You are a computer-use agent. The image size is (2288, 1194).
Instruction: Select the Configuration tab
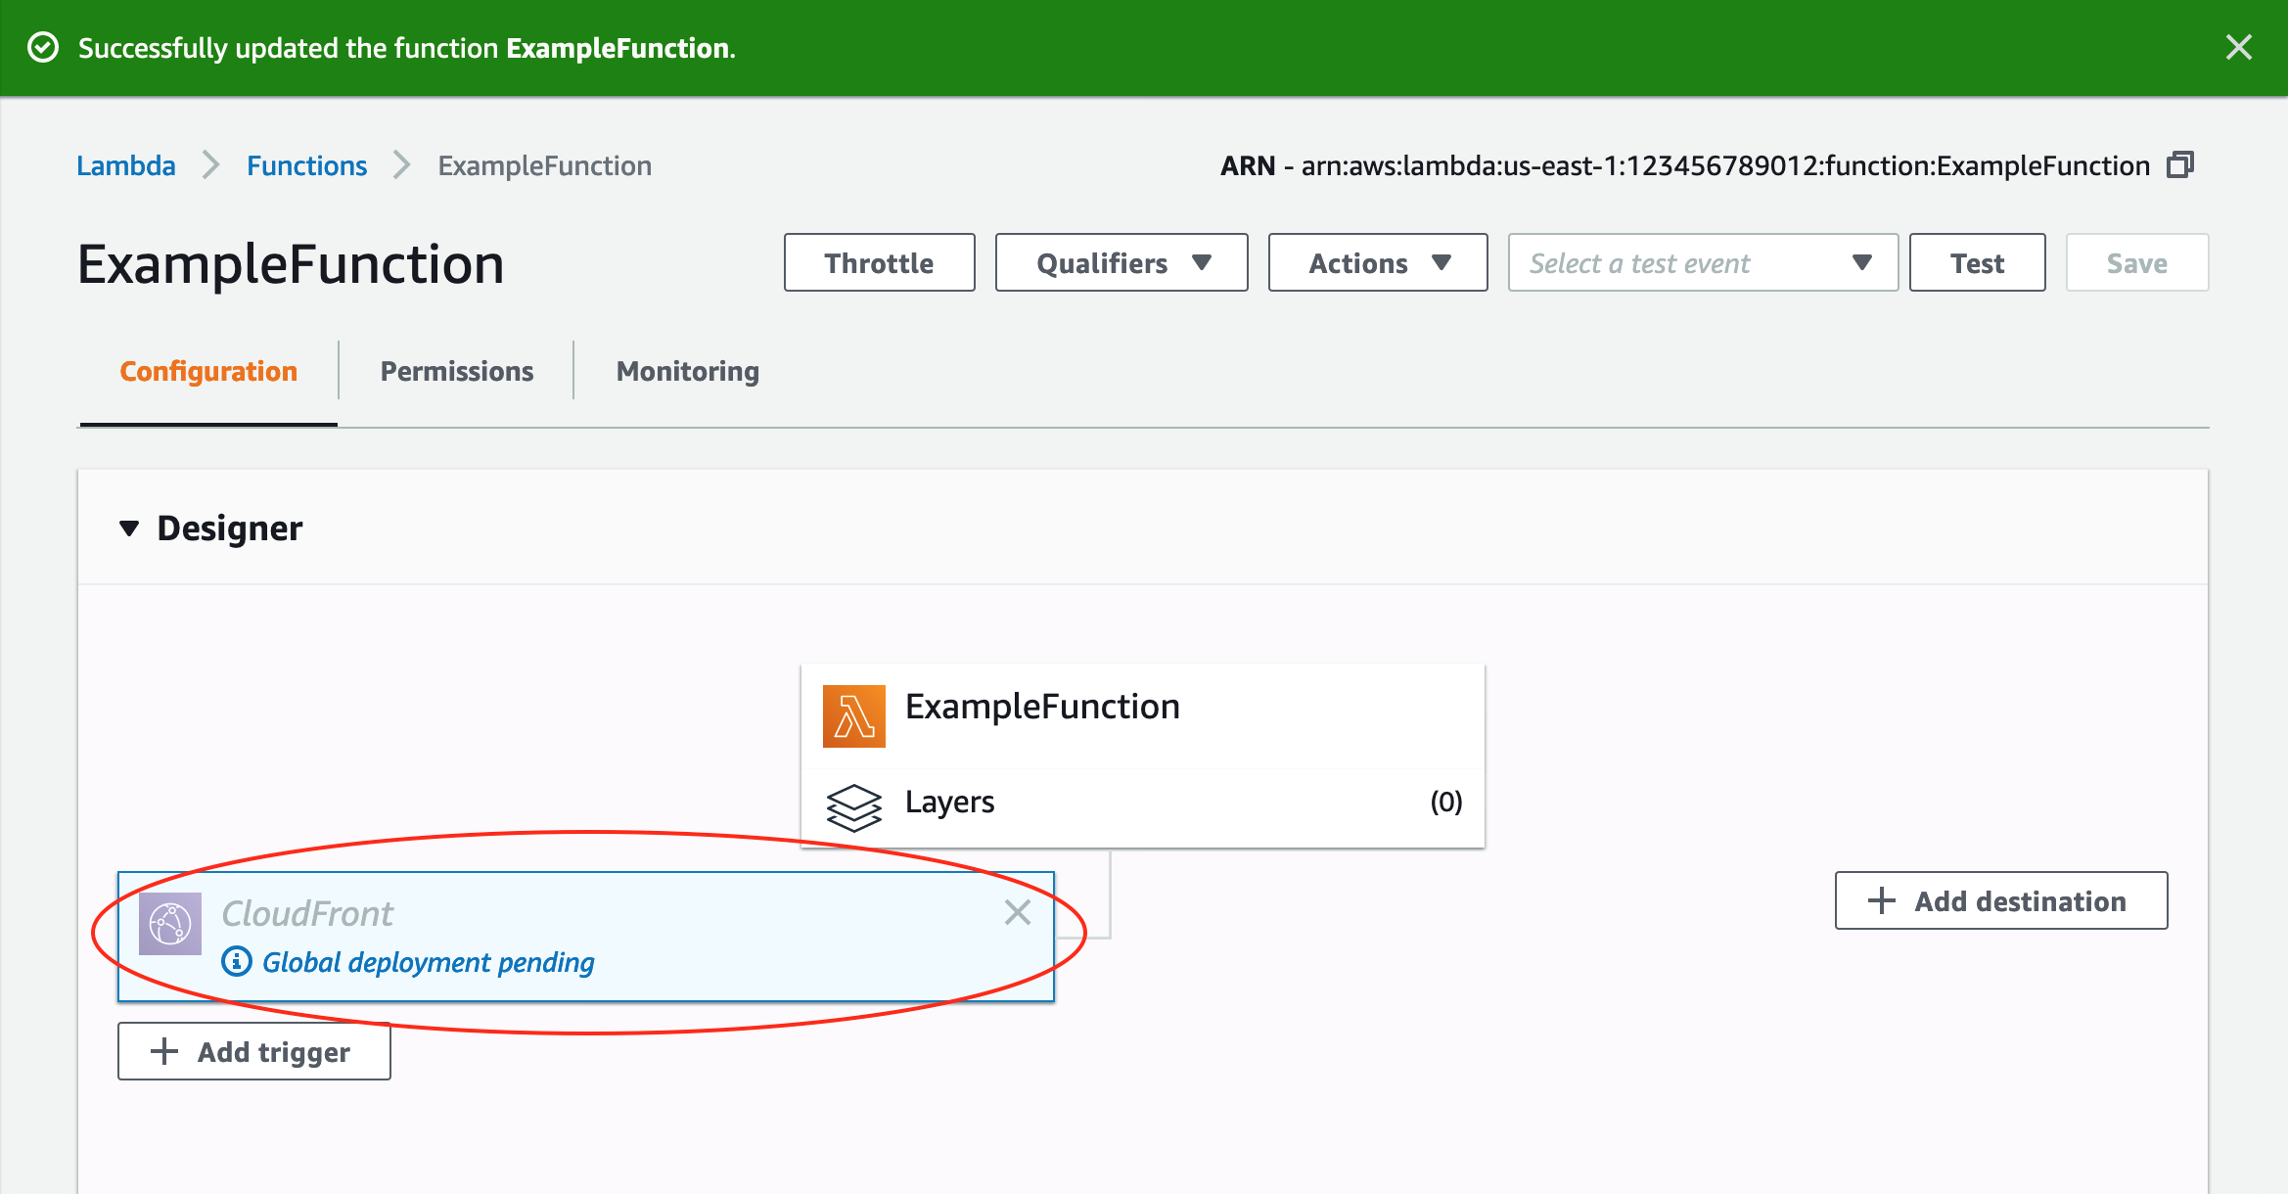pyautogui.click(x=208, y=372)
